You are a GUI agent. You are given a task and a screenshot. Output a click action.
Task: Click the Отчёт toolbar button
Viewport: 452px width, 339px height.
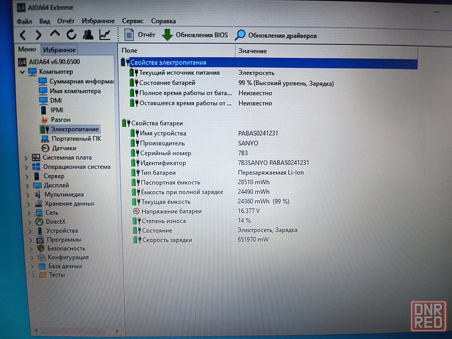pyautogui.click(x=140, y=35)
